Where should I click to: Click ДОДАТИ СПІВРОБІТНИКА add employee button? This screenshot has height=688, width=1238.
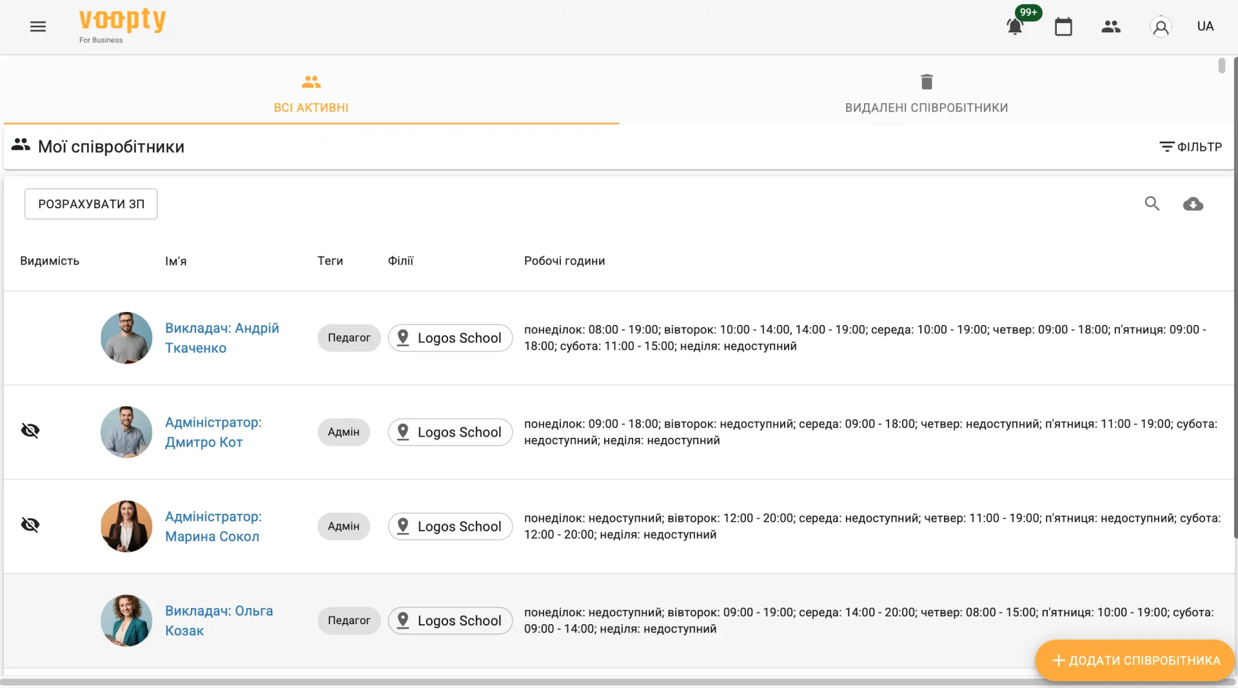1135,660
